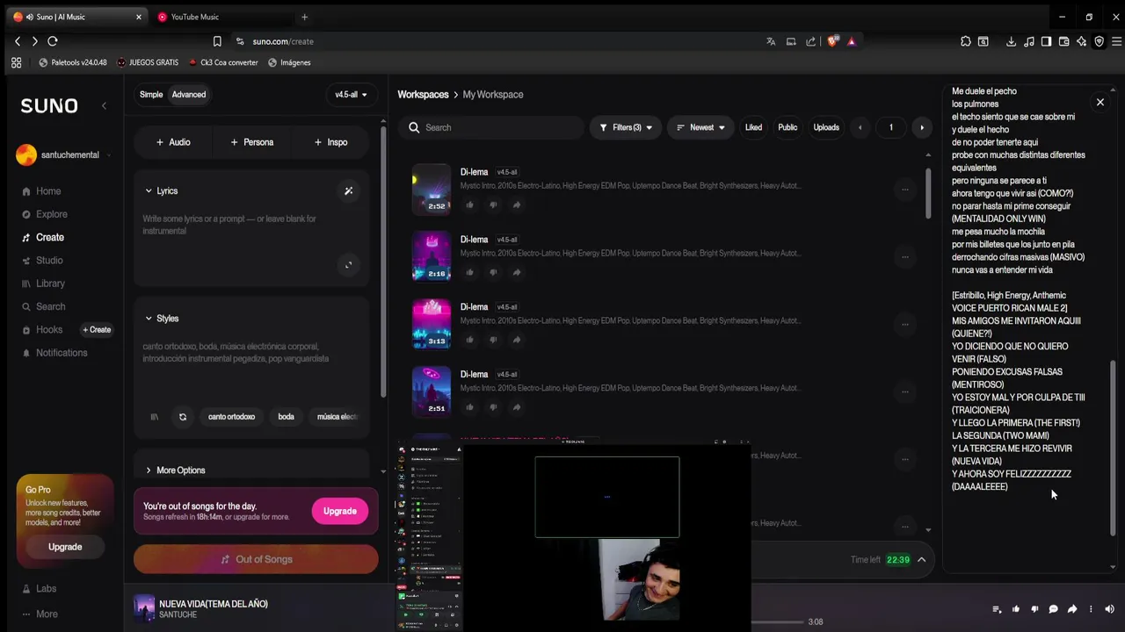Shuffle the suggested styles with refresh icon
The image size is (1125, 632).
tap(183, 417)
